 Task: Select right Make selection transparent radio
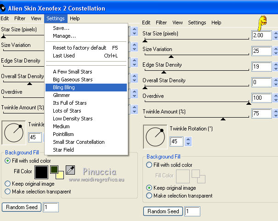tap(149, 195)
